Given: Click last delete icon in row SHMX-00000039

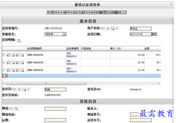Looking at the screenshot, I should click(x=22, y=62).
